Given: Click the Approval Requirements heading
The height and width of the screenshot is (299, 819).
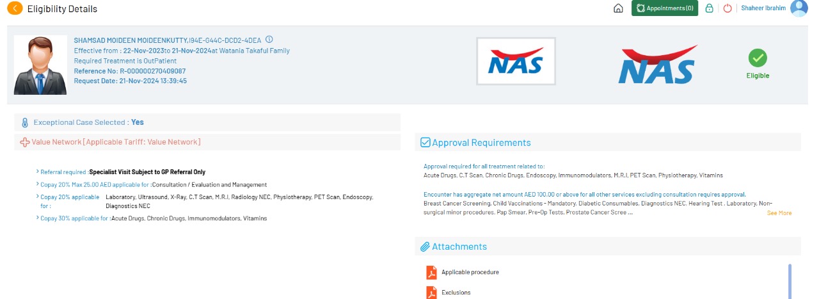Looking at the screenshot, I should (x=481, y=143).
